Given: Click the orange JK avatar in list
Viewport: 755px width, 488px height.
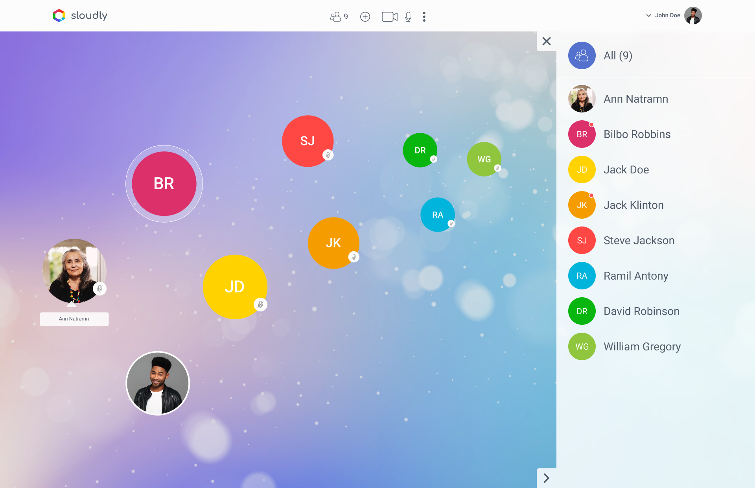Looking at the screenshot, I should (582, 205).
